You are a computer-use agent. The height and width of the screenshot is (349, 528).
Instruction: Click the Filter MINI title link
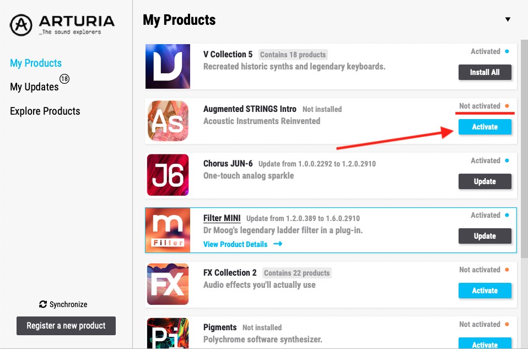coord(222,218)
